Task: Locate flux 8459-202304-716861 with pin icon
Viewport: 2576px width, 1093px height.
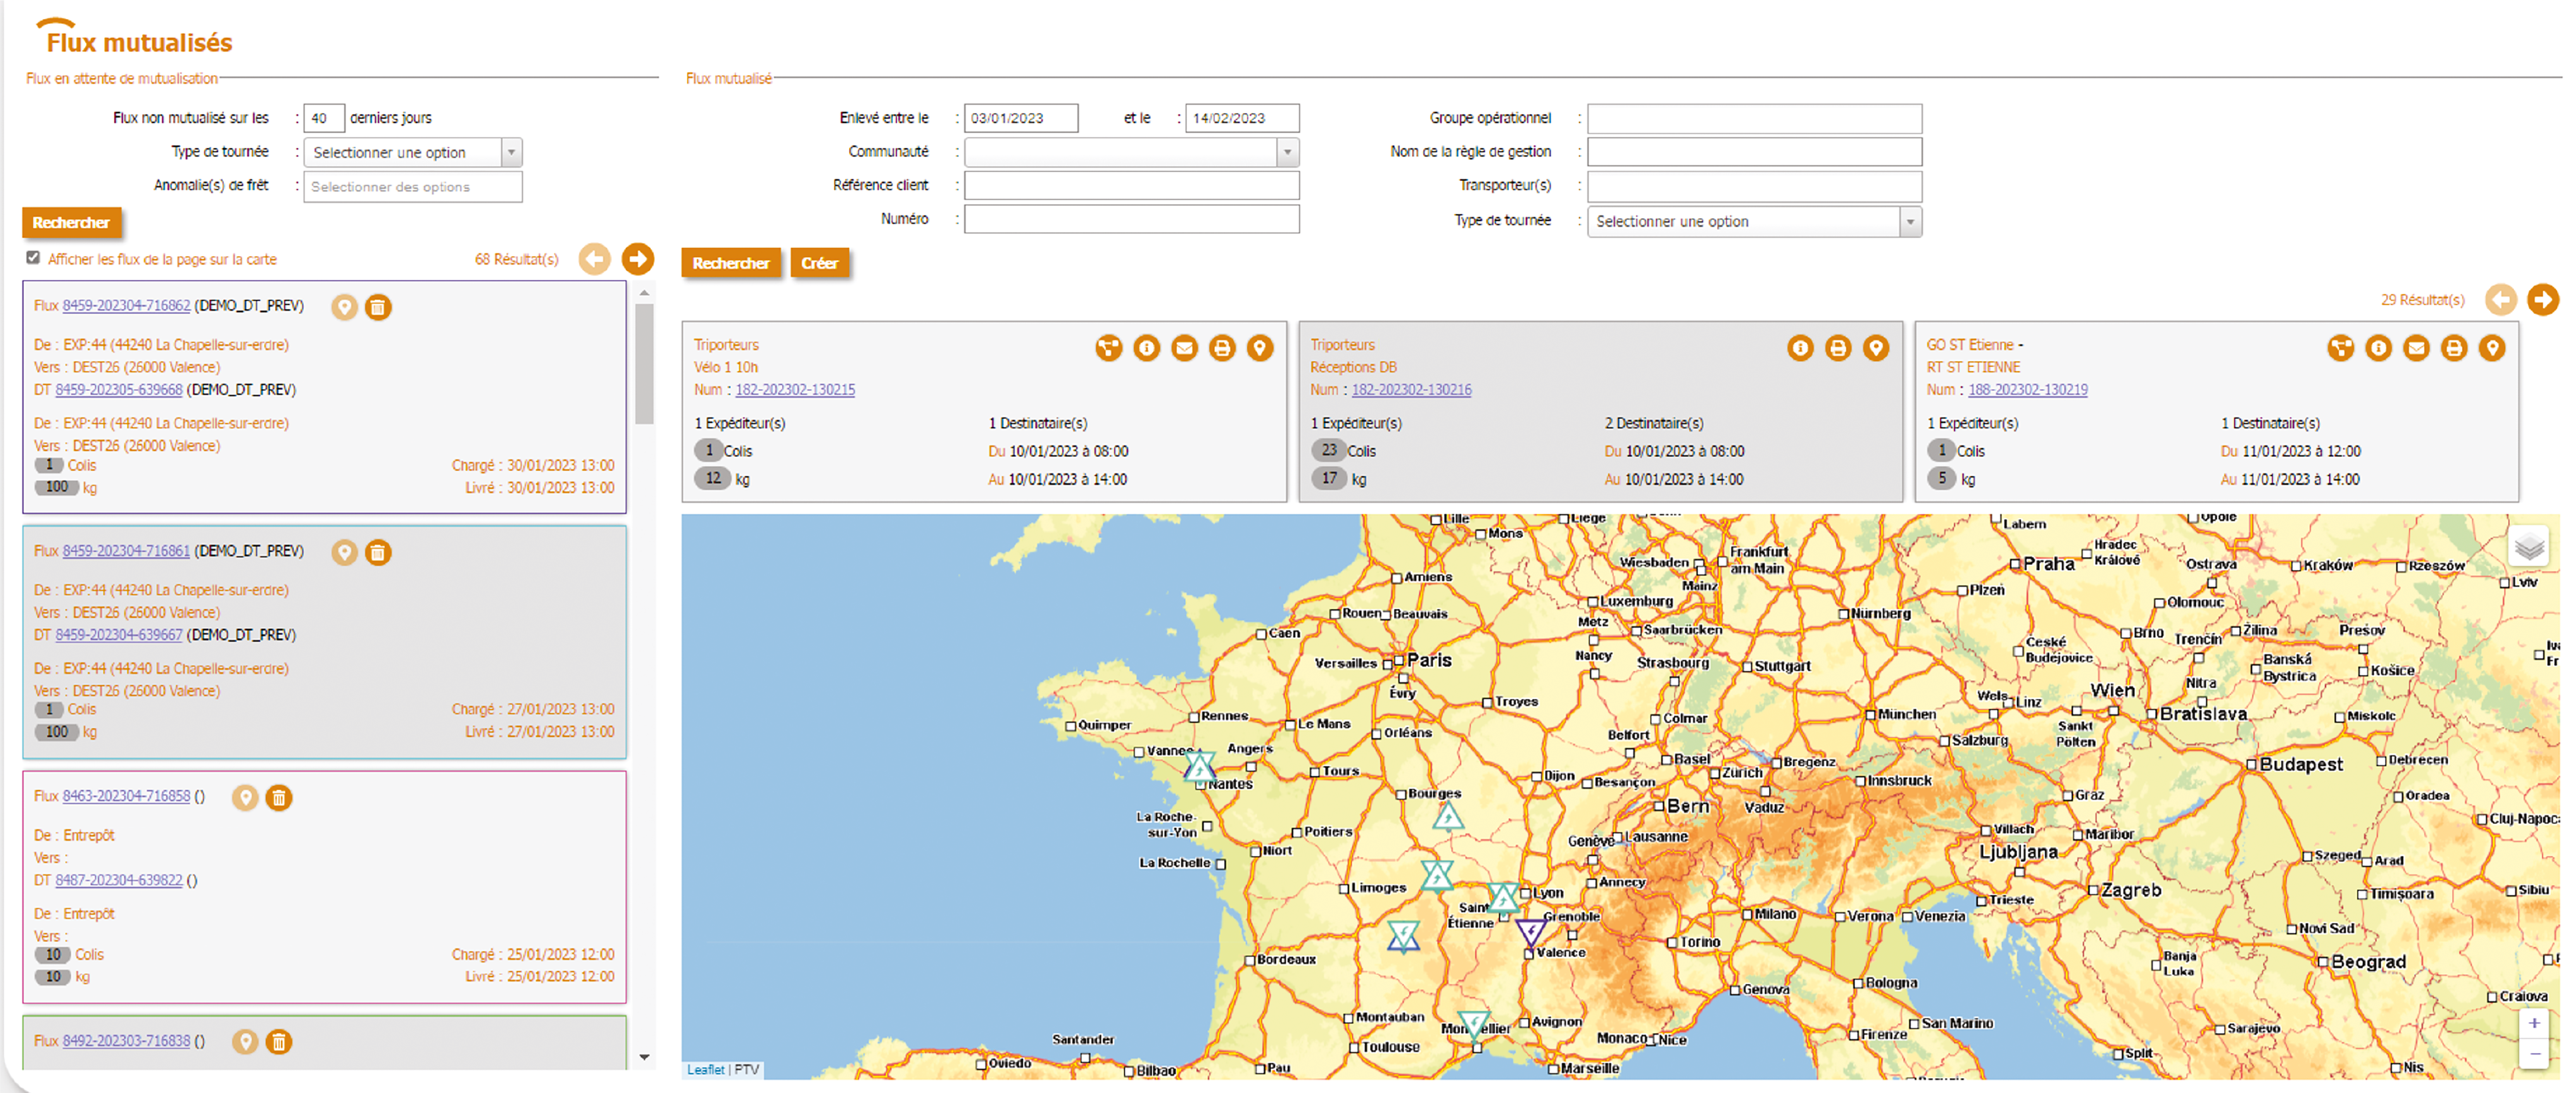Action: (x=344, y=552)
